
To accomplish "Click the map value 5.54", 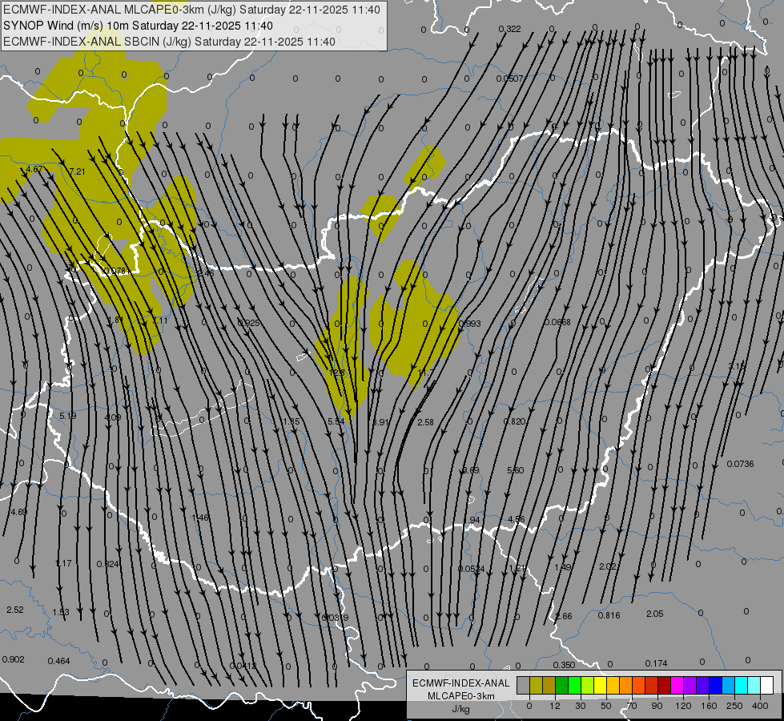I will pyautogui.click(x=336, y=421).
